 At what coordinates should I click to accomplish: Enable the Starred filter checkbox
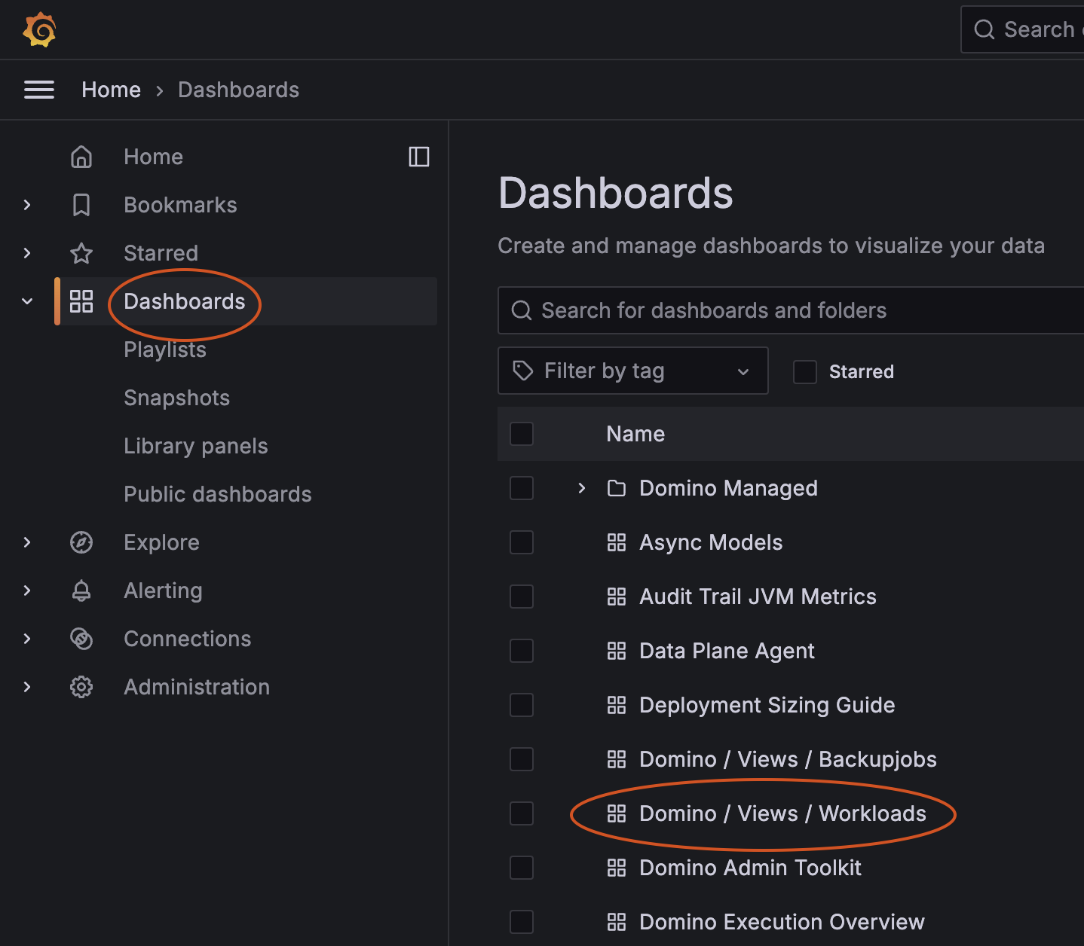[805, 371]
